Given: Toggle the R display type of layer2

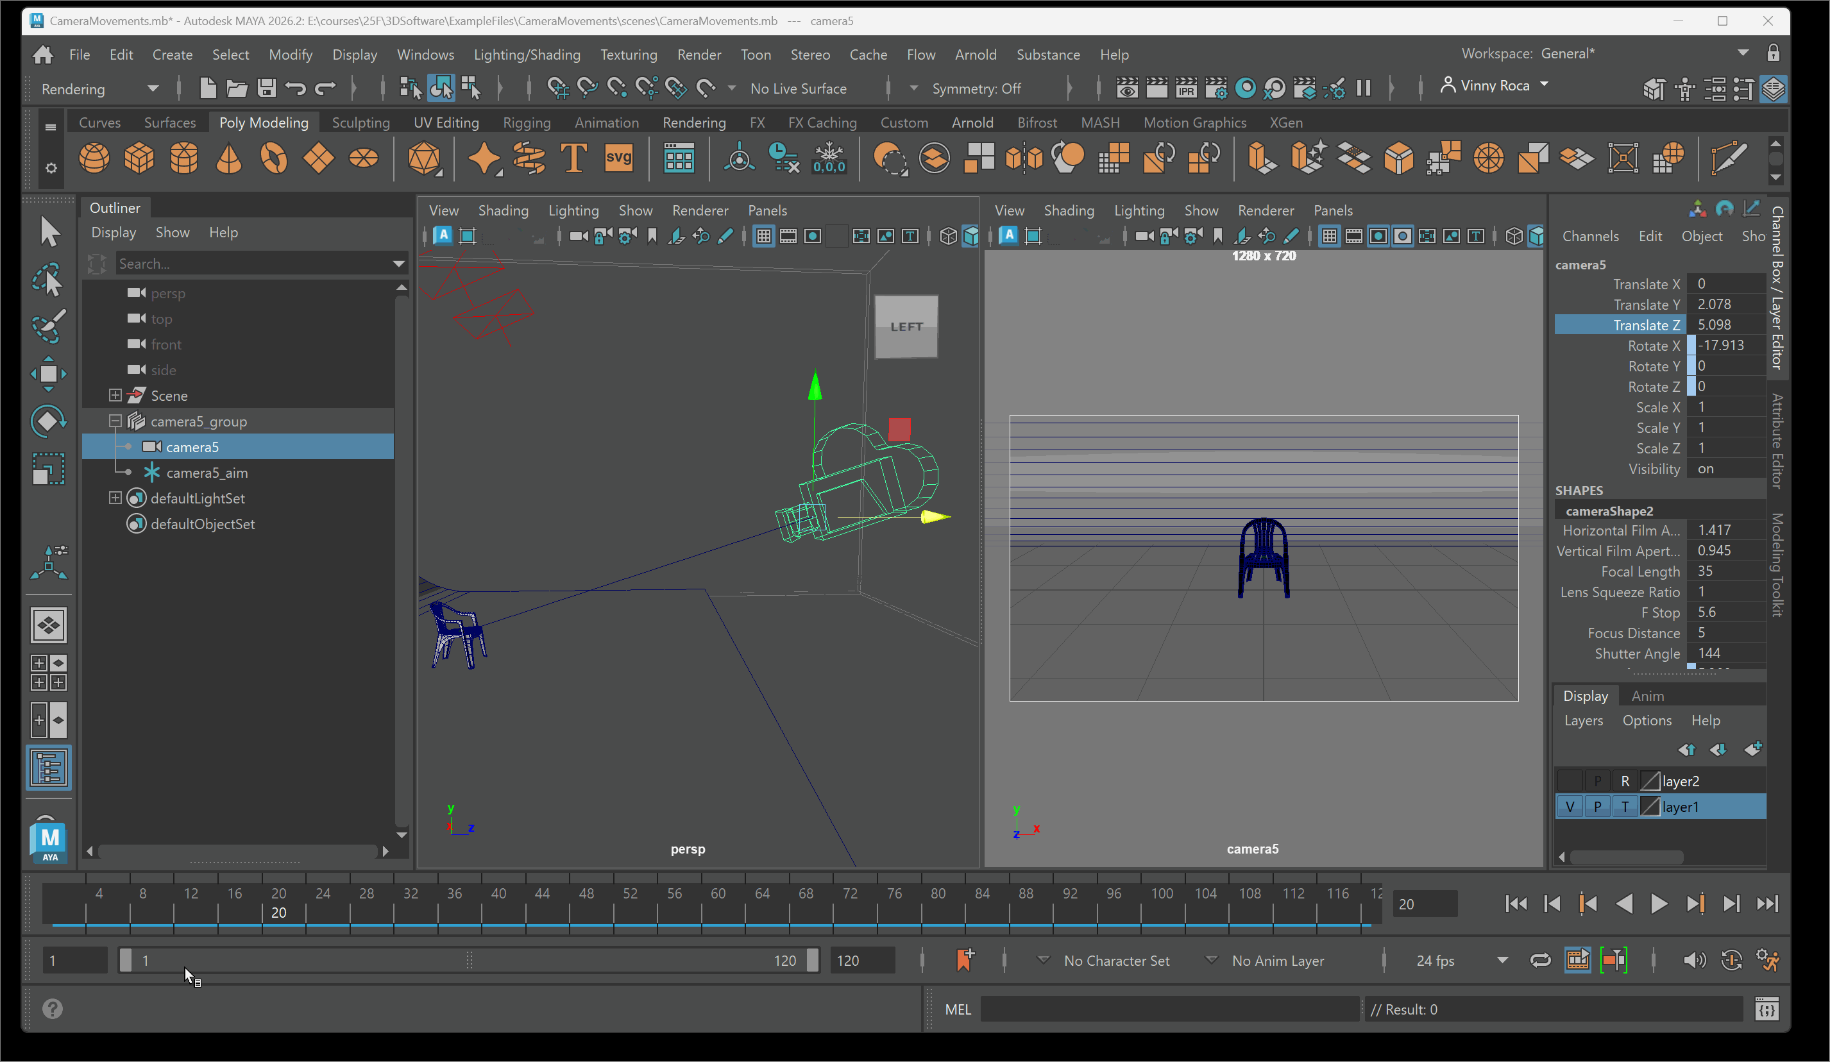Looking at the screenshot, I should click(x=1625, y=781).
